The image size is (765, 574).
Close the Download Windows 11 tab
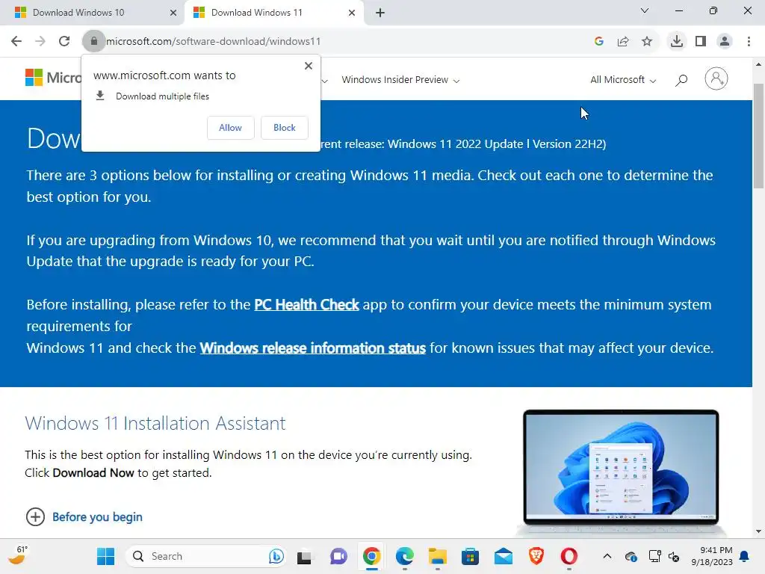[352, 13]
